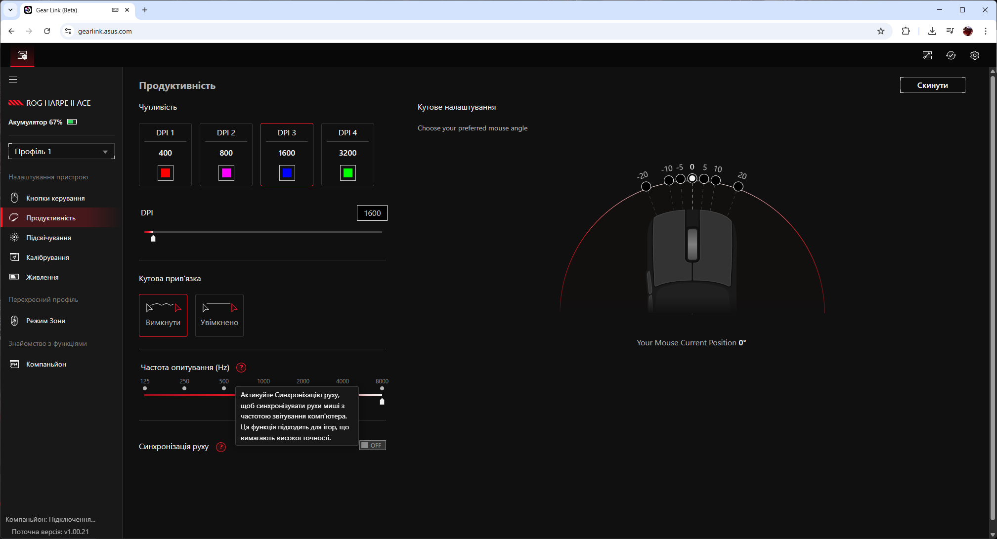Click the device list icon at top left
Viewport: 997px width, 539px height.
click(x=22, y=55)
